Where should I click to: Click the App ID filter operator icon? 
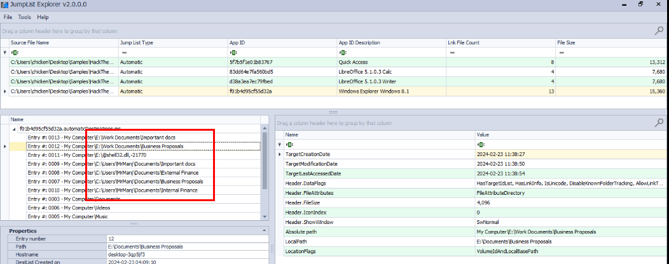(233, 53)
